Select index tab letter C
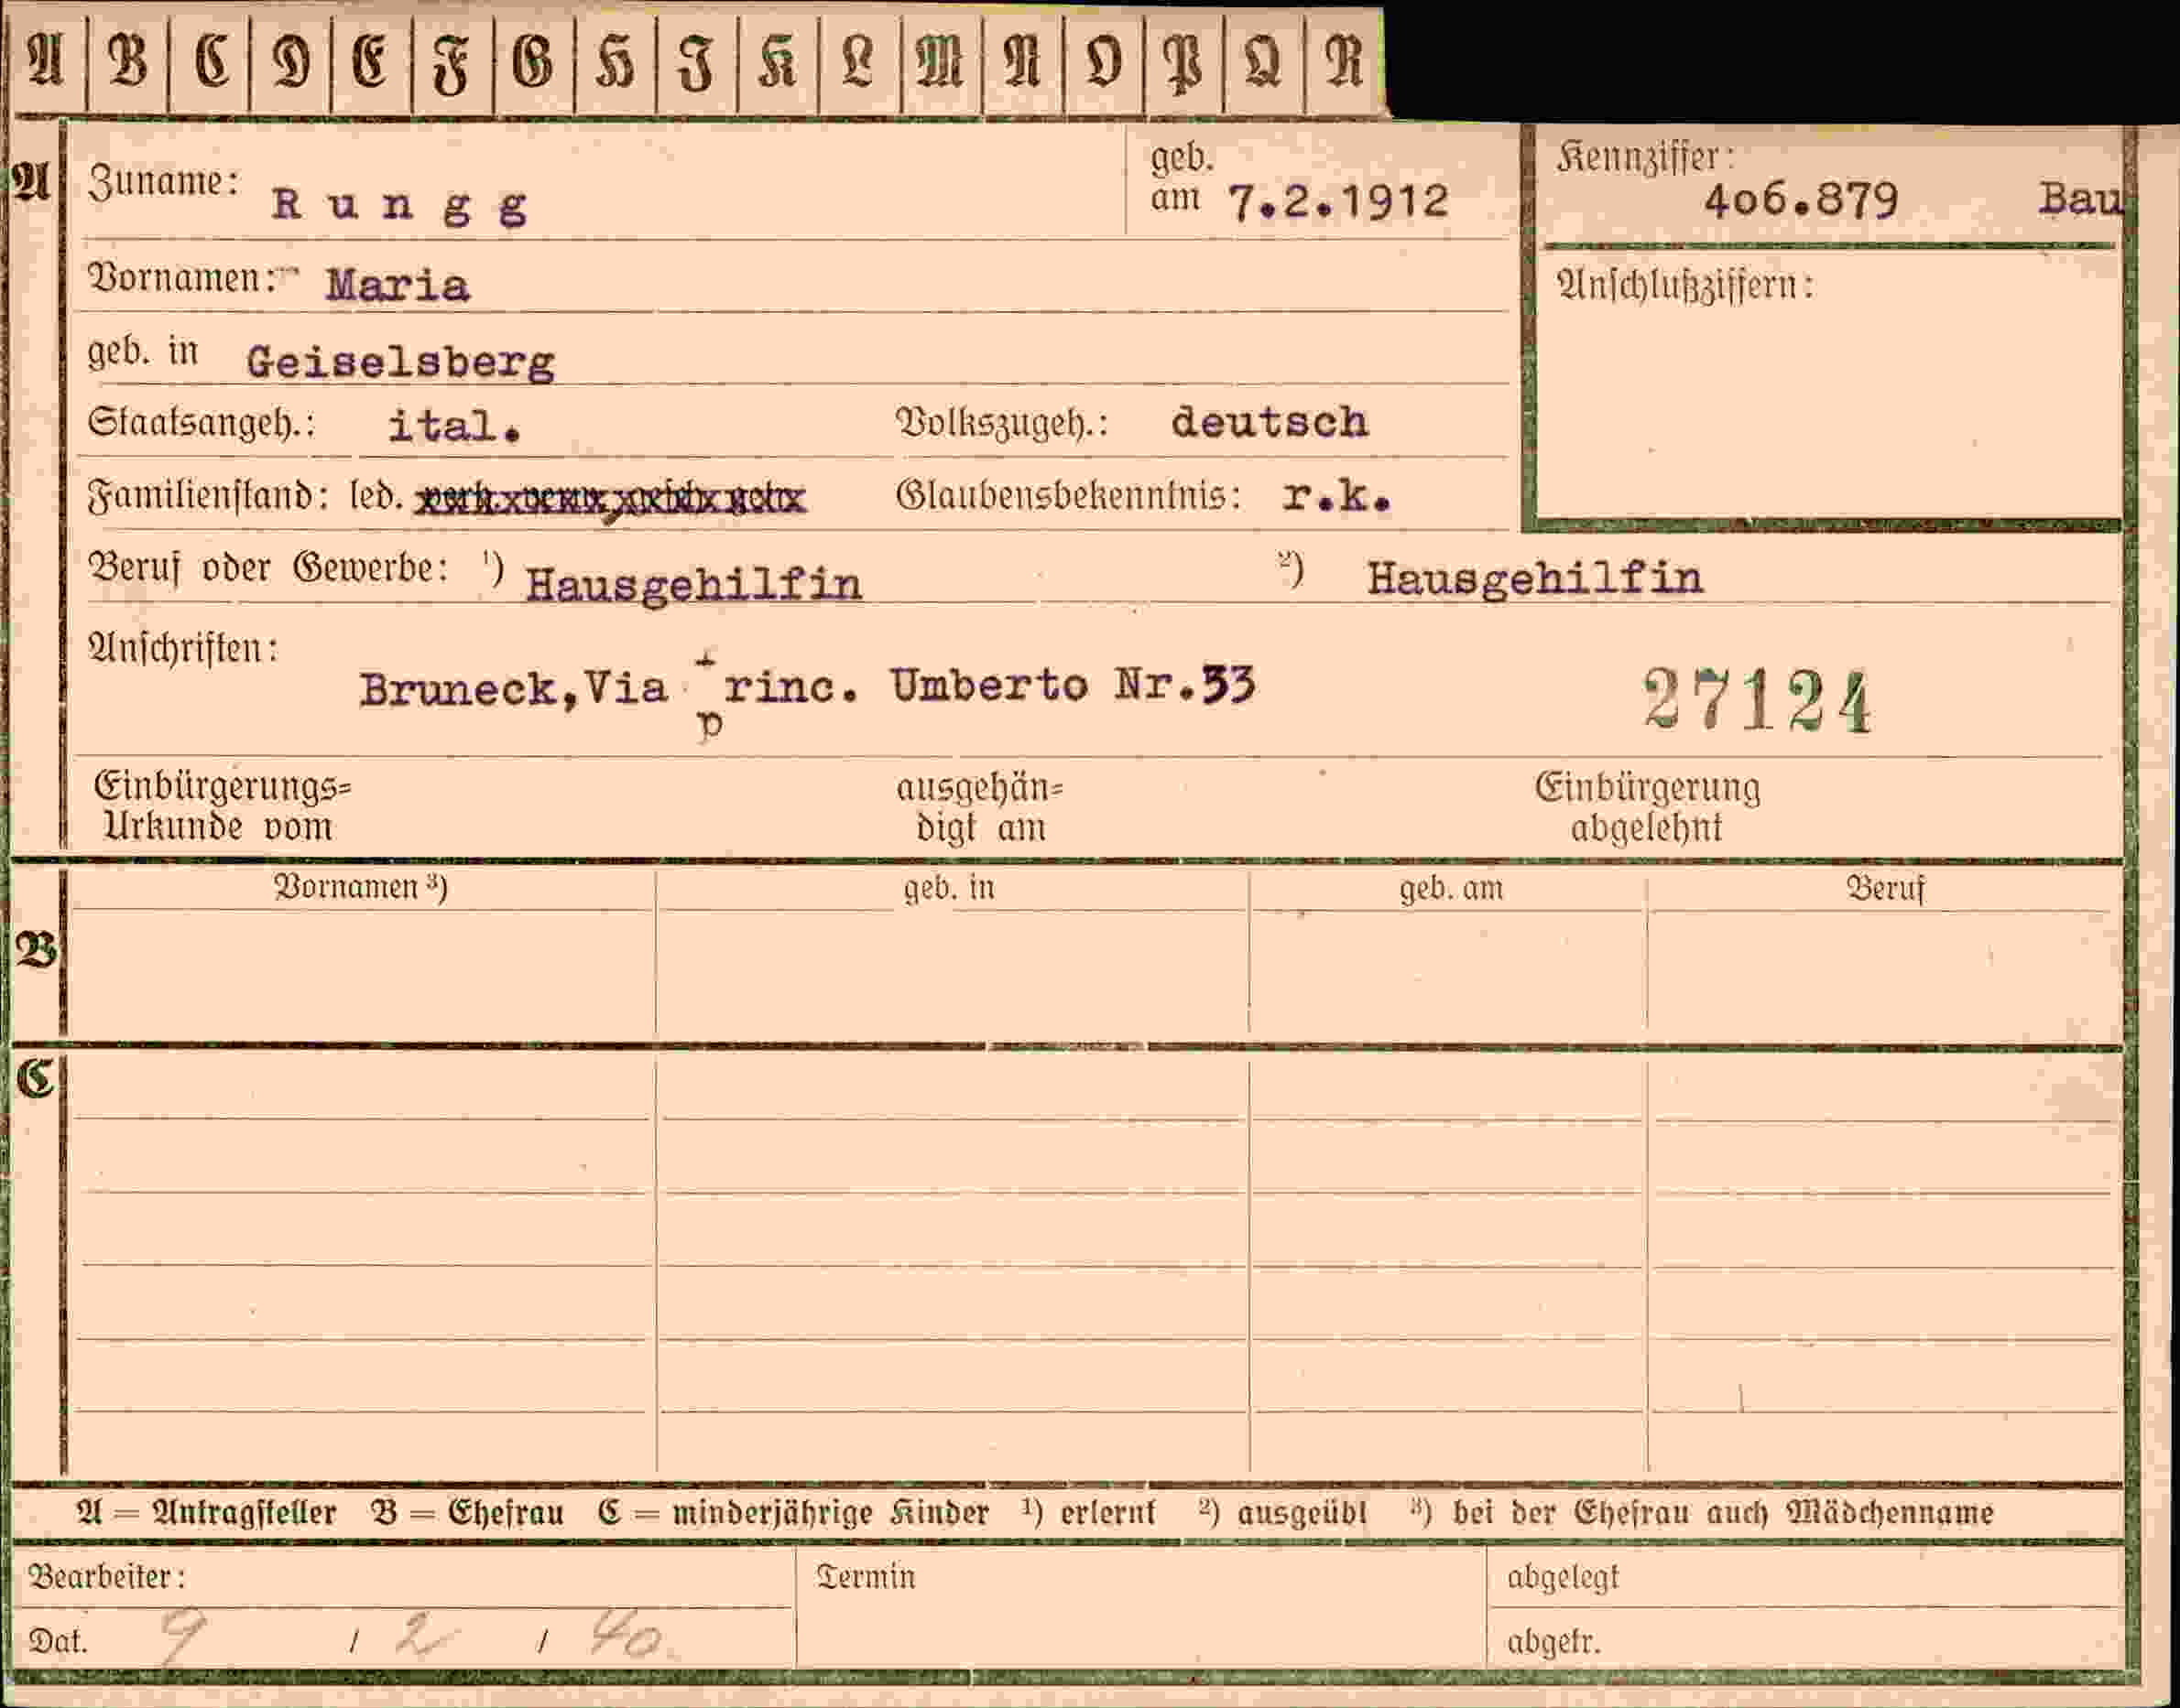The width and height of the screenshot is (2180, 1708). [209, 61]
